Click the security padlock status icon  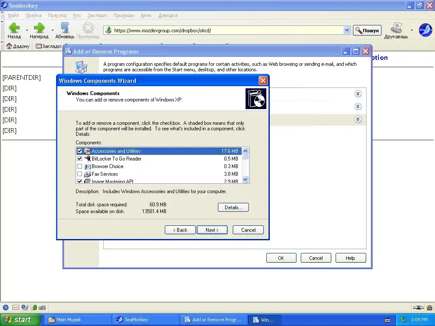click(x=429, y=307)
